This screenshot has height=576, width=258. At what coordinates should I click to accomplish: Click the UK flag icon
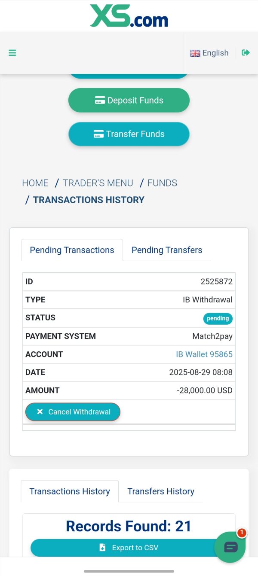click(195, 53)
